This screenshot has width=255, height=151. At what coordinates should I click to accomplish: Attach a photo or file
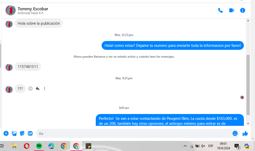(x=14, y=133)
